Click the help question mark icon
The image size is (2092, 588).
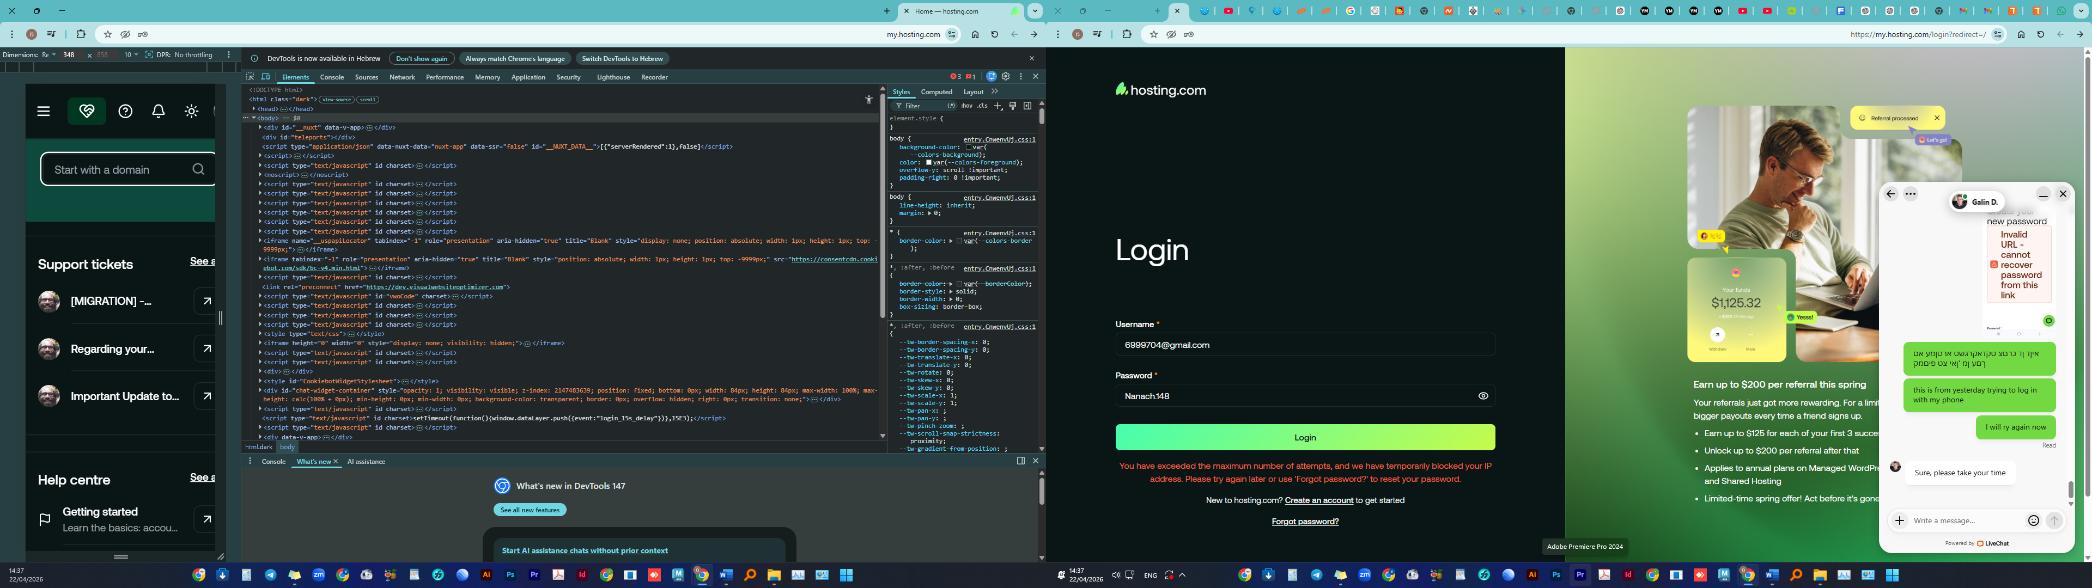(x=125, y=111)
